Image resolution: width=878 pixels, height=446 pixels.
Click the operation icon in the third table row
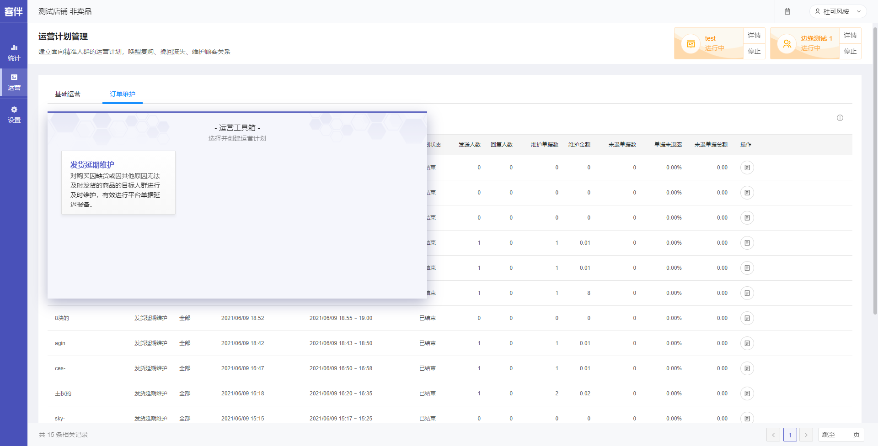click(x=747, y=218)
